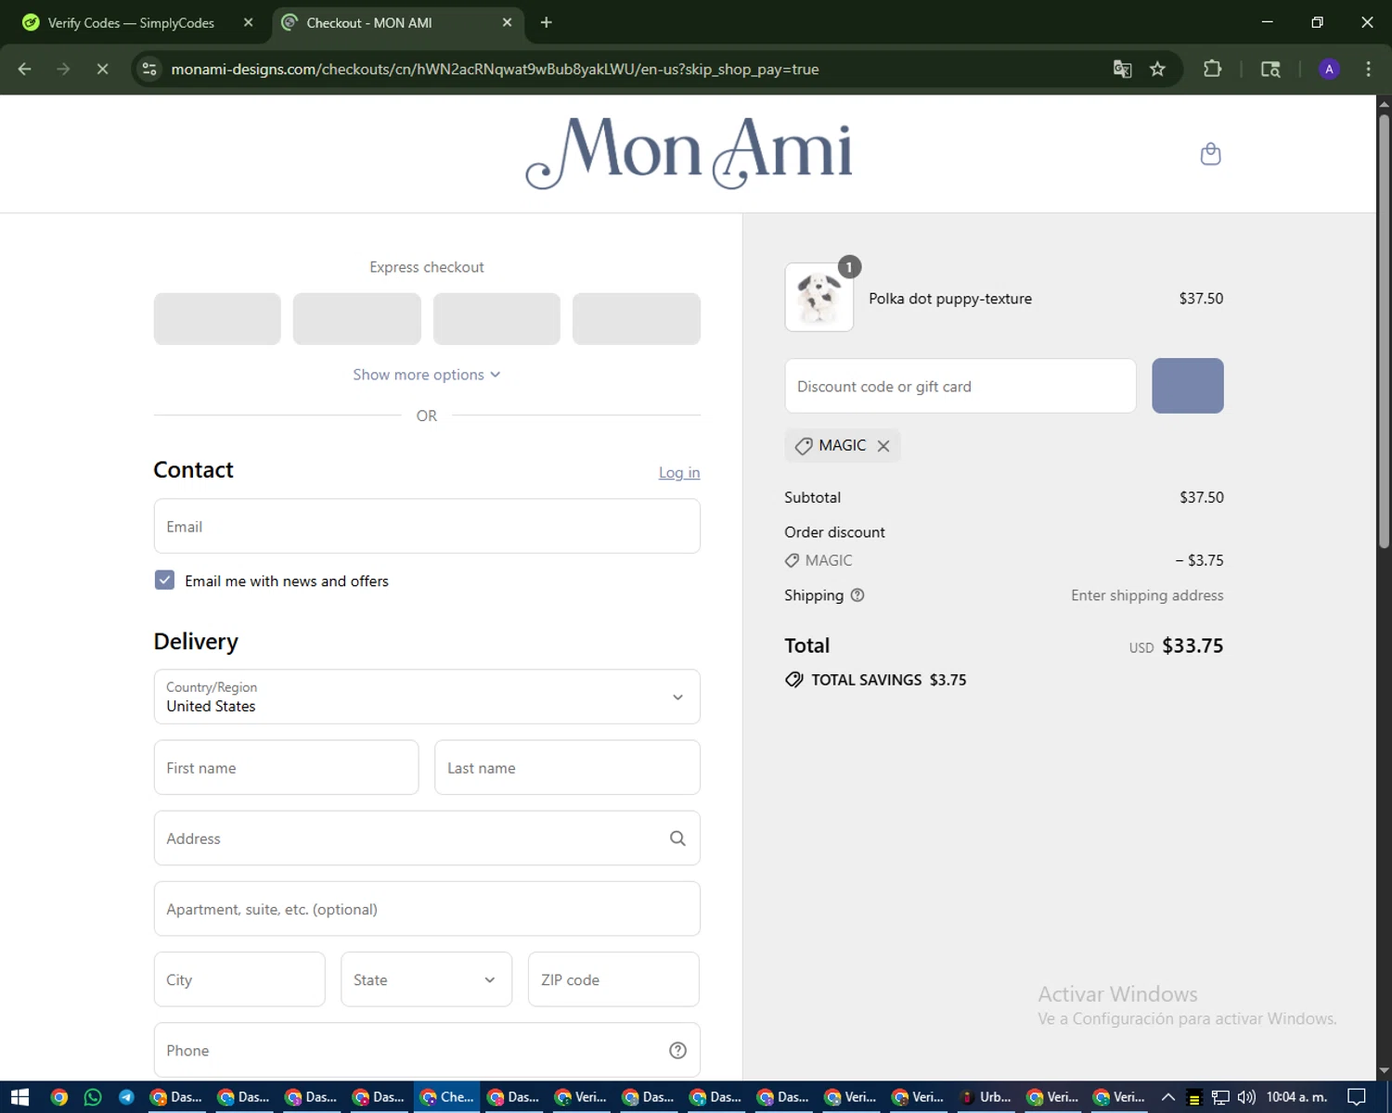Image resolution: width=1392 pixels, height=1113 pixels.
Task: Go back to previous page
Action: pos(25,70)
